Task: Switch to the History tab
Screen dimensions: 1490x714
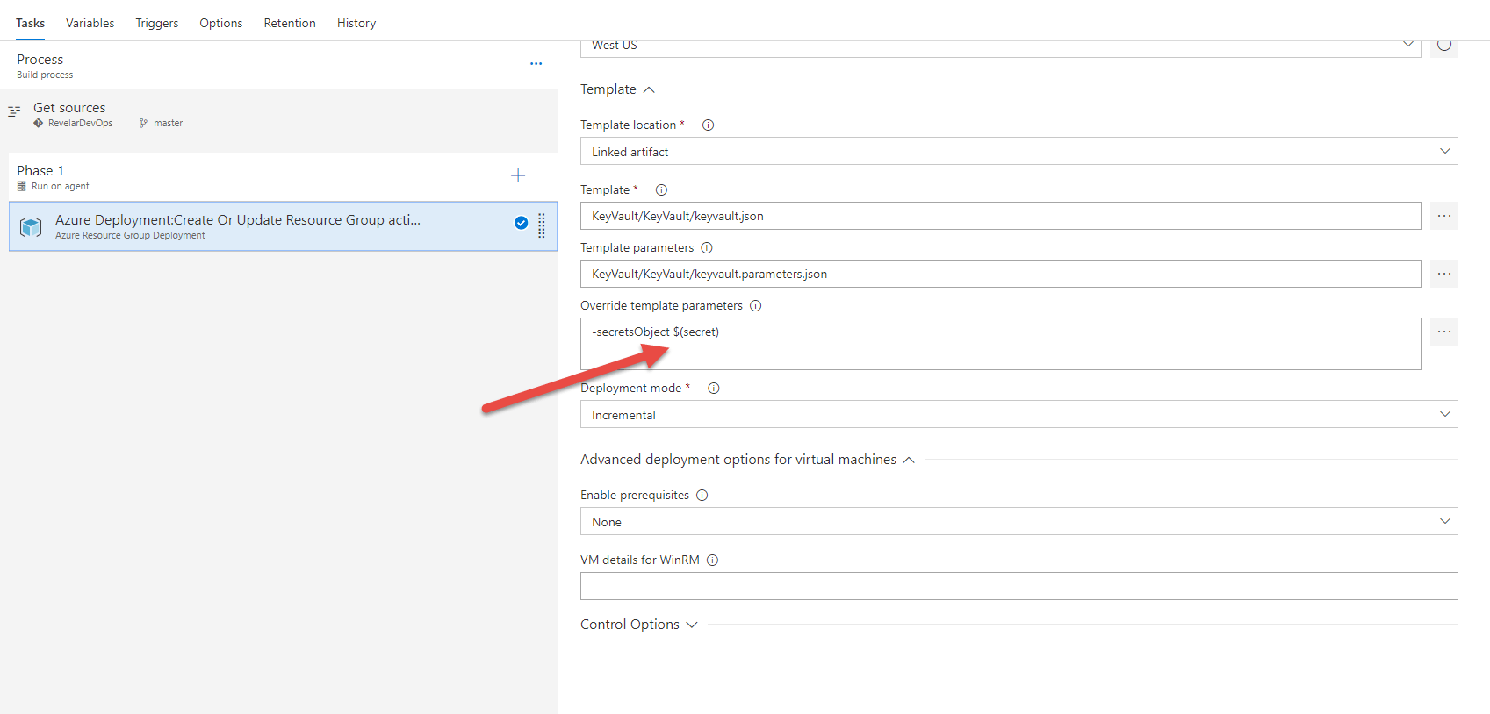Action: [356, 23]
